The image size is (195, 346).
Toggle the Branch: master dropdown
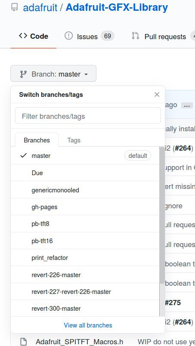click(53, 74)
